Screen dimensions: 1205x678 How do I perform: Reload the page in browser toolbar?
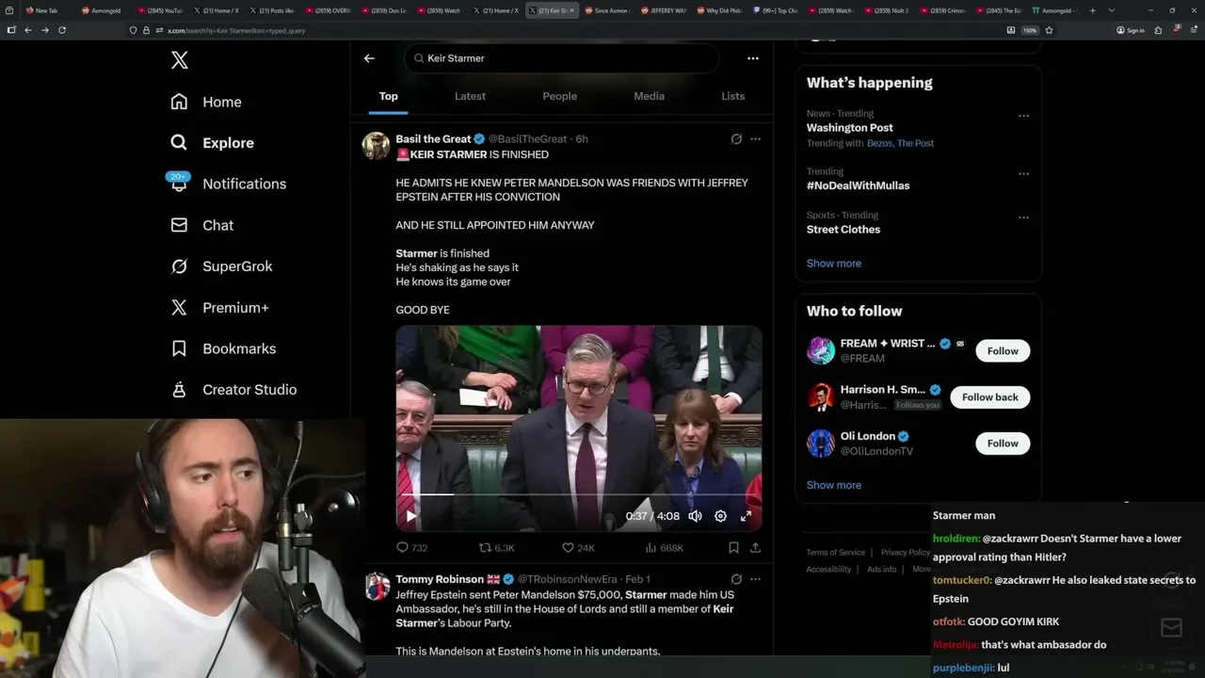click(62, 30)
